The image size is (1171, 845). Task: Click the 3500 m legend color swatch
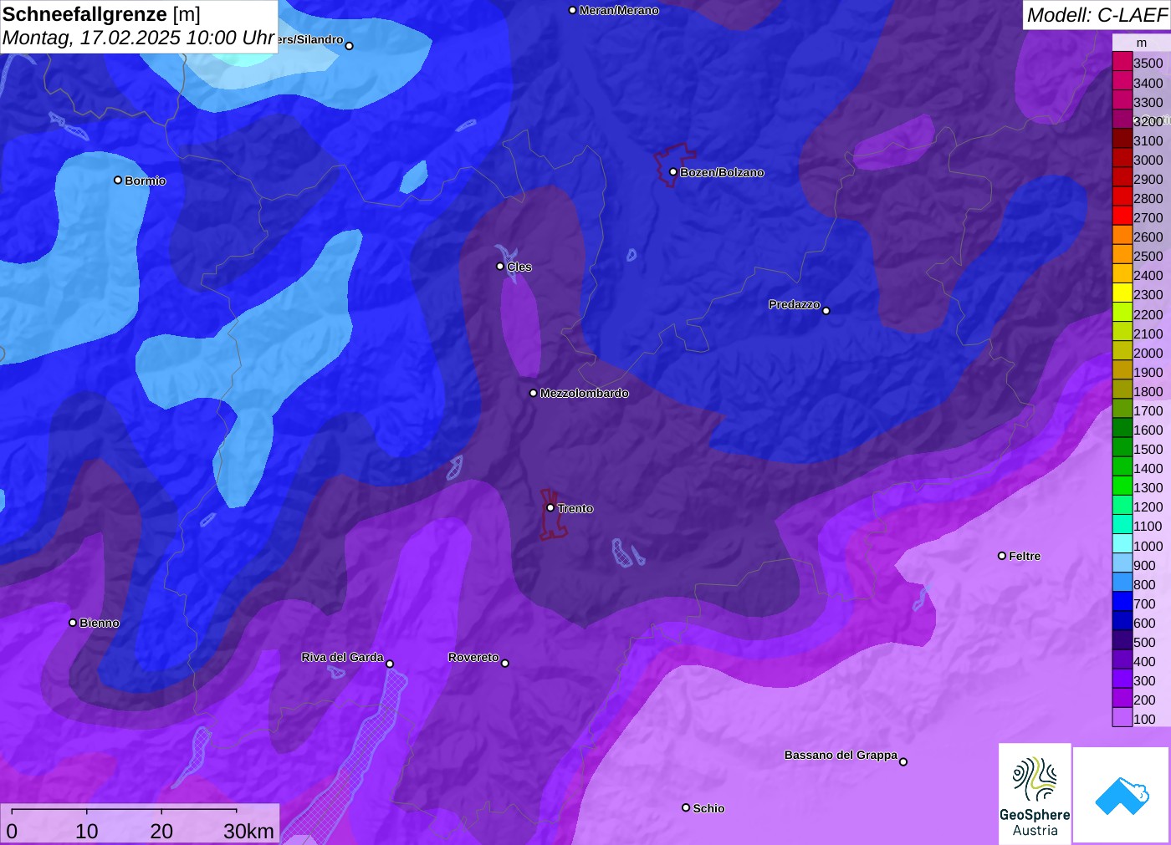click(1122, 62)
